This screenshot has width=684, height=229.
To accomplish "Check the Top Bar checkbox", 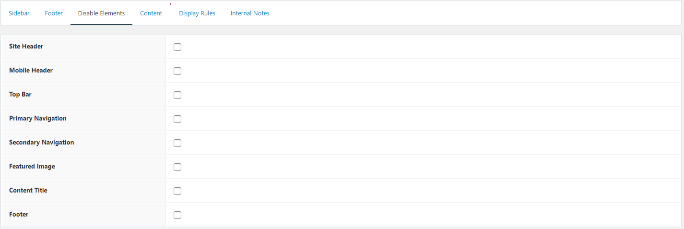I will (177, 95).
